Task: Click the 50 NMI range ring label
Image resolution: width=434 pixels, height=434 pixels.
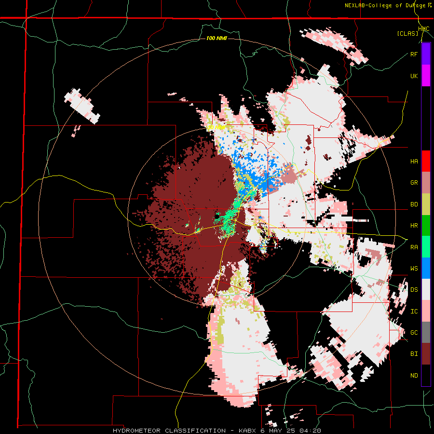Action: pyautogui.click(x=216, y=127)
